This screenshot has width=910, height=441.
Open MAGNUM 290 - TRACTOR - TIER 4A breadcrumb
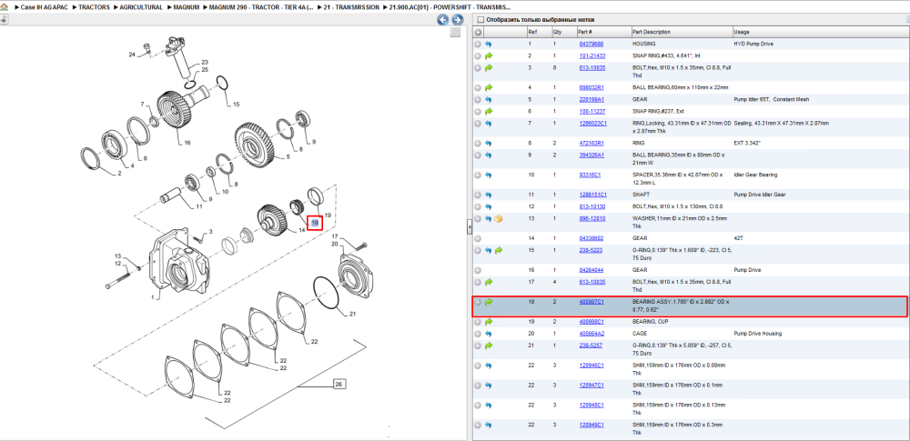(260, 7)
